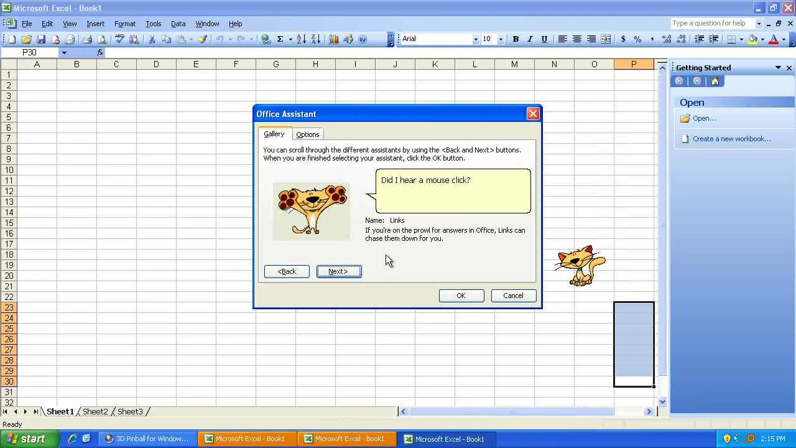The width and height of the screenshot is (796, 448).
Task: Click the Insert Function fx button
Action: tap(100, 53)
